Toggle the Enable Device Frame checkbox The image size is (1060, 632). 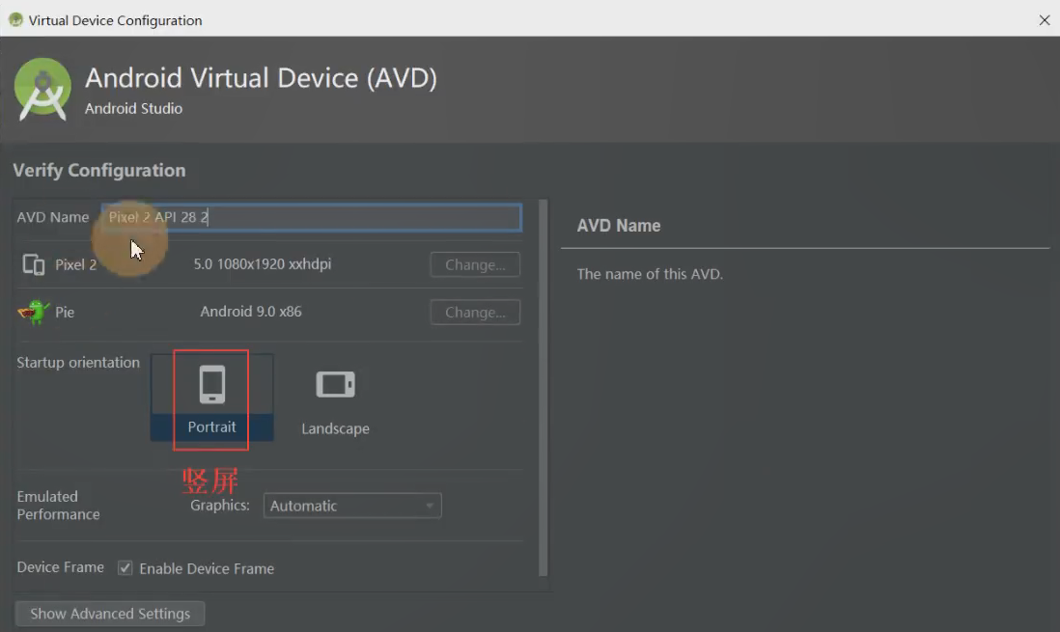point(126,567)
